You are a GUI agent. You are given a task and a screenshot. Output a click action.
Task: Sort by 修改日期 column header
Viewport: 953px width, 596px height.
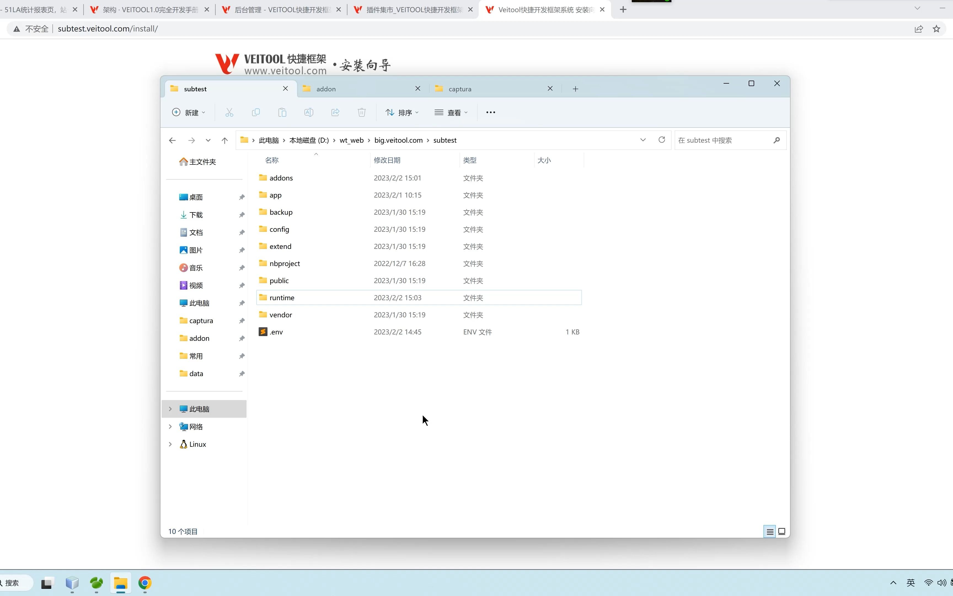tap(387, 160)
